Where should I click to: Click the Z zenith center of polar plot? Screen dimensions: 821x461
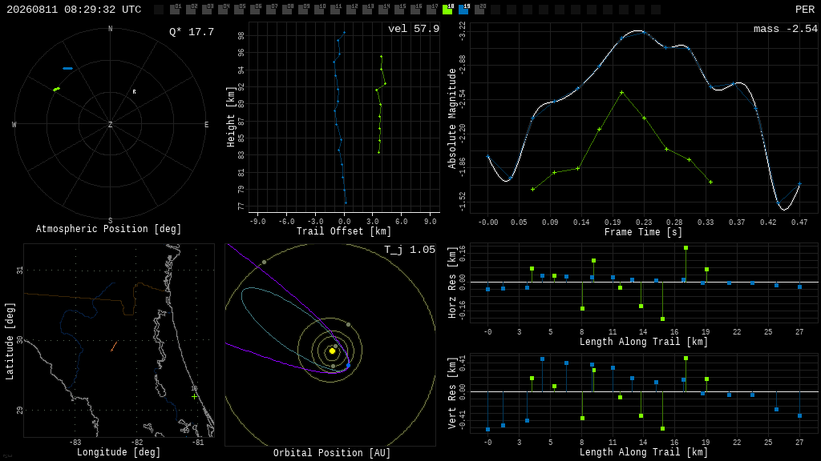[x=110, y=124]
